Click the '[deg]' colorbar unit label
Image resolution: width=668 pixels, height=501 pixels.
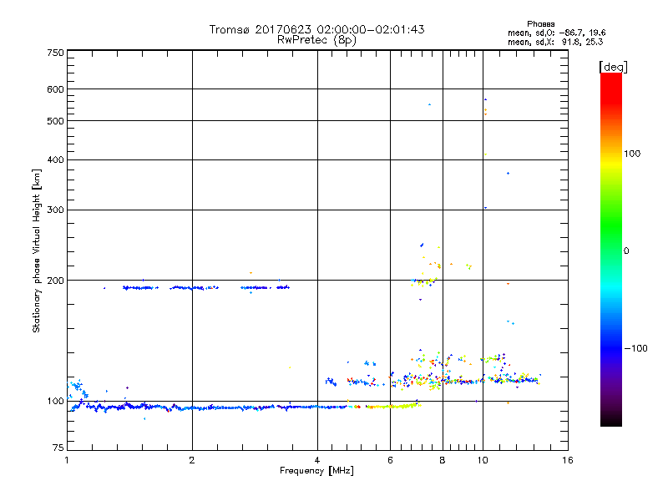click(613, 67)
